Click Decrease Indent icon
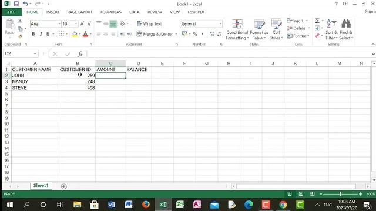376x211 pixels. pos(123,34)
